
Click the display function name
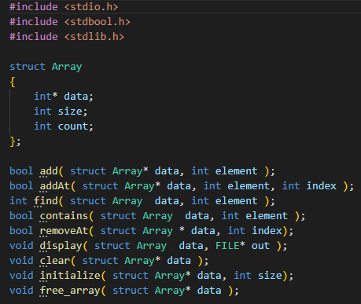pos(61,246)
